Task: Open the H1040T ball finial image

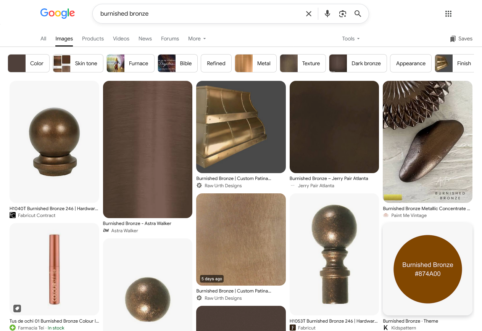Action: [54, 142]
